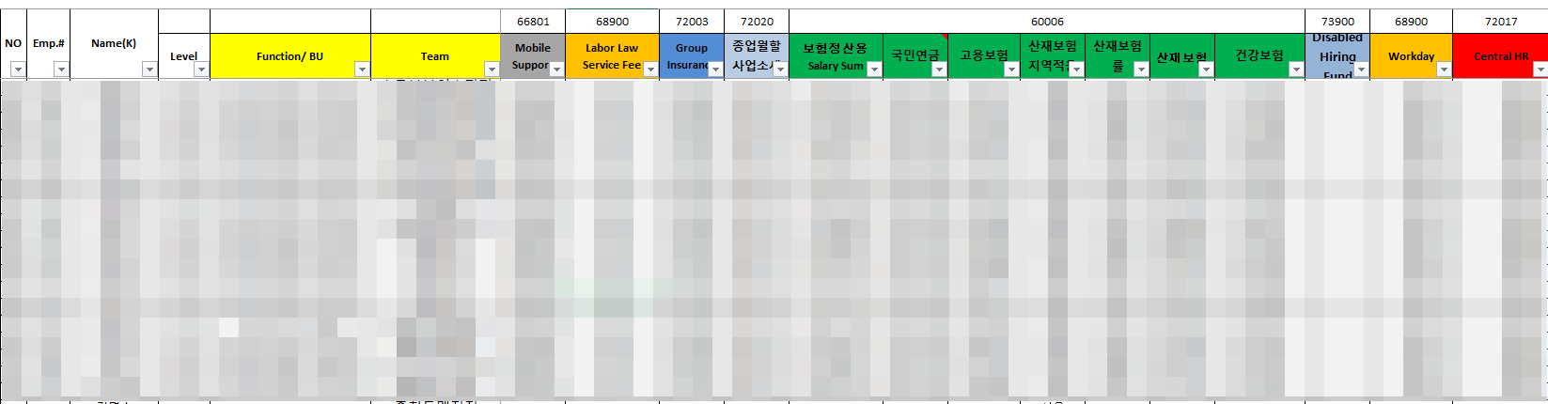Open the 산재보험 률 filter dropdown
The width and height of the screenshot is (1548, 404).
(x=1141, y=70)
